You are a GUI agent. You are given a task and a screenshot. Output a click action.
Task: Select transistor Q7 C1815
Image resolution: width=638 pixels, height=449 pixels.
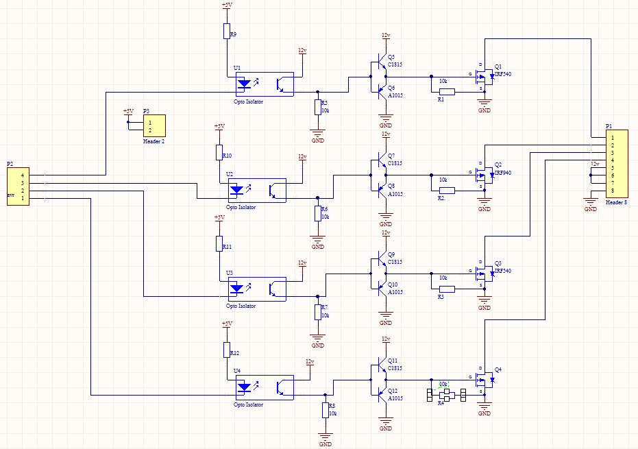point(382,160)
